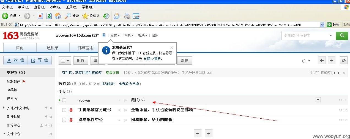350x139 pixels.
Task: Toggle flag on 网易邮件中心 email row
Action: click(x=125, y=120)
